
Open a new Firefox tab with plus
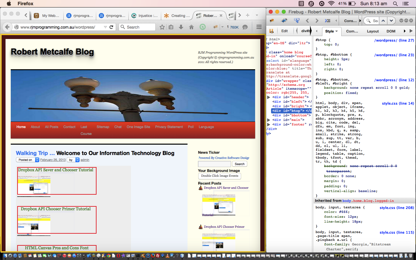248,15
